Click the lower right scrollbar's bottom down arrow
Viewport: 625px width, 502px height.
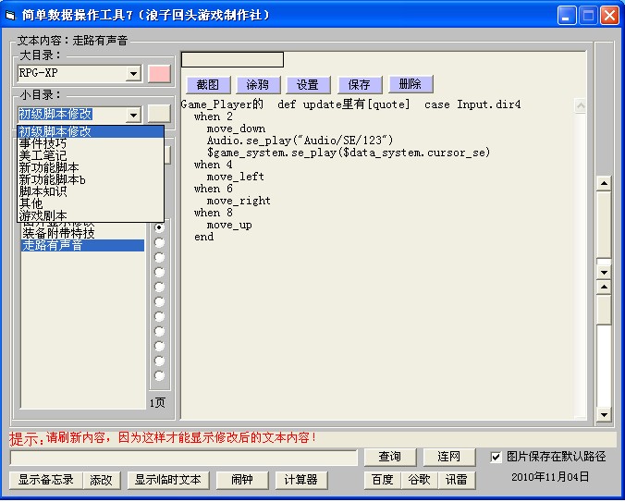tap(605, 415)
